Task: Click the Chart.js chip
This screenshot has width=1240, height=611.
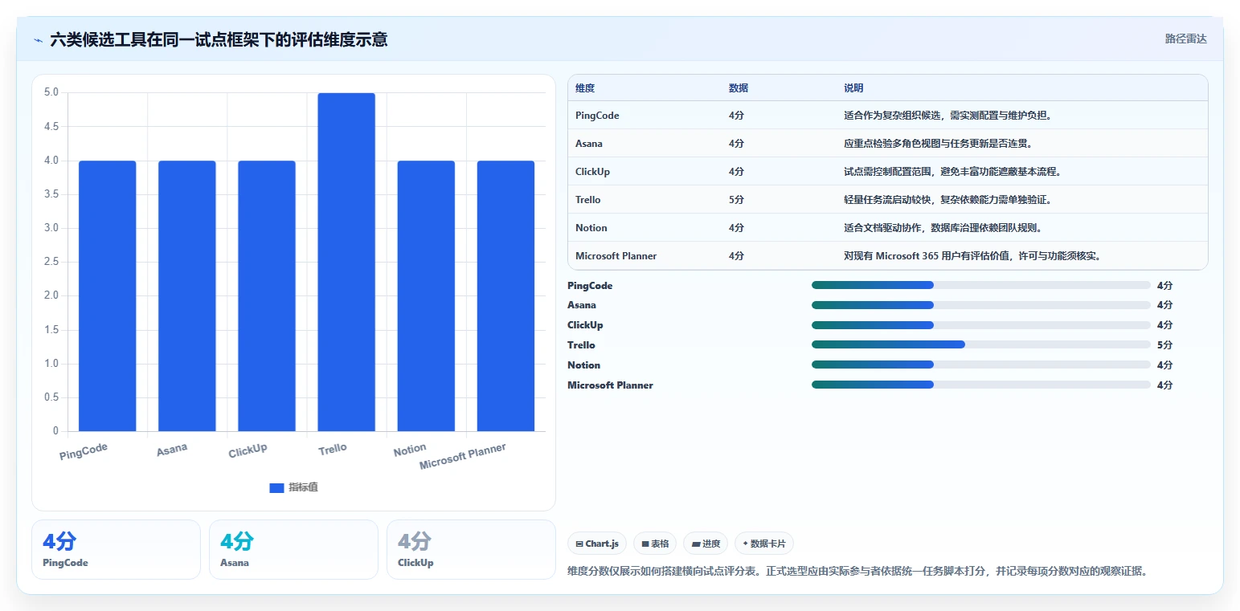Action: (597, 544)
